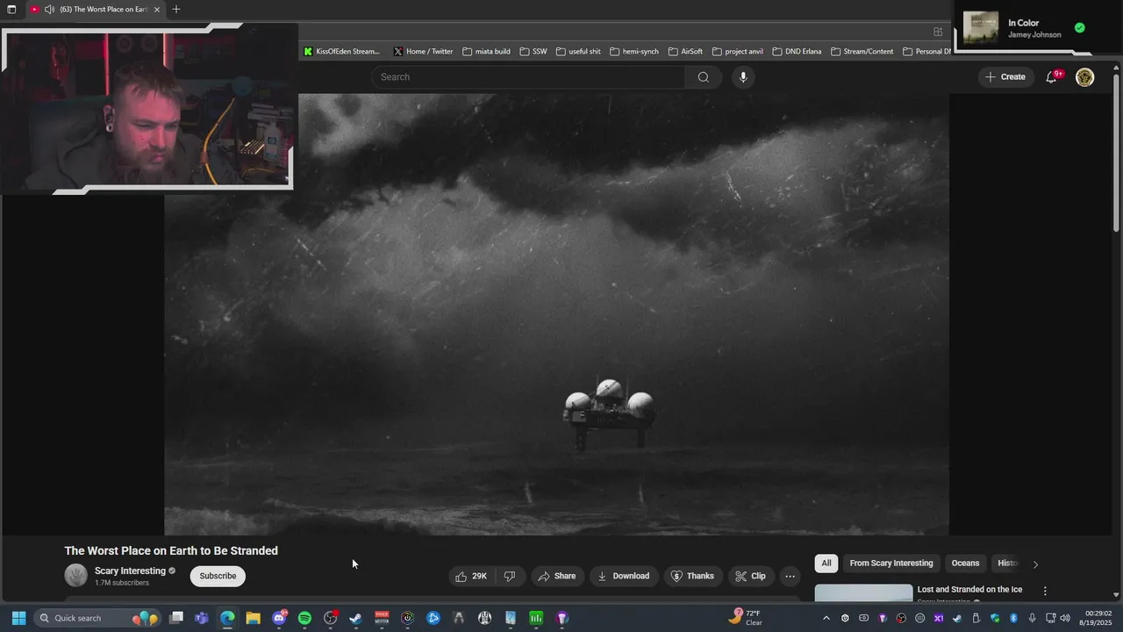Image resolution: width=1123 pixels, height=632 pixels.
Task: Open the browser tab actions menu icon
Action: 11,10
